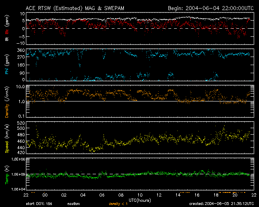Screen dimensions: 259x207
Task: Click the 10.0 tick on Density axis
Action: coord(20,87)
